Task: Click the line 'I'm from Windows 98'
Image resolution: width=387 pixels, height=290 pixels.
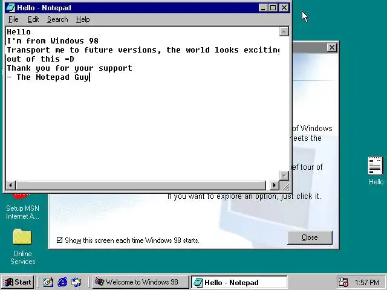Action: click(53, 40)
